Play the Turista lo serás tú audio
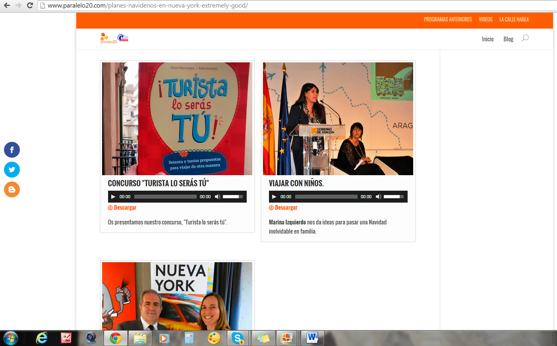The height and width of the screenshot is (346, 557). coord(113,197)
